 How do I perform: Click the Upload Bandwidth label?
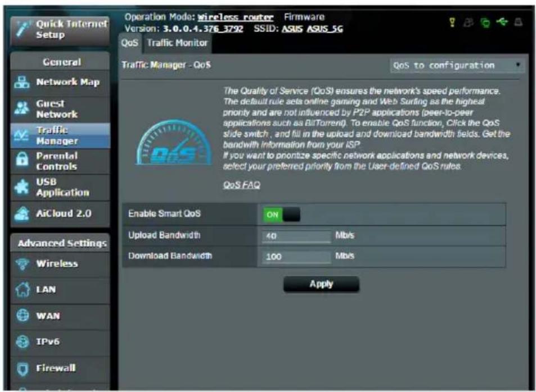164,235
